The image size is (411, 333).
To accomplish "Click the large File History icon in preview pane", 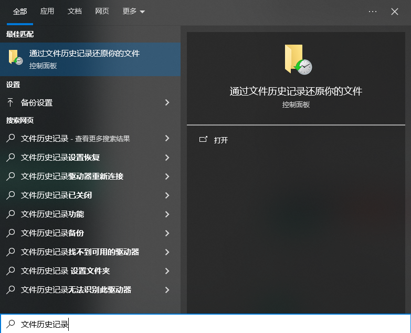I will (297, 59).
